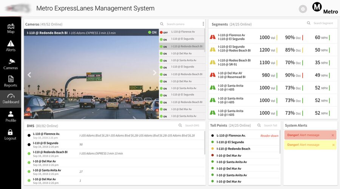Toggle ON switch for first I-10 @ Santa Anita Av camera
Viewport: 340px width, 189px height.
[164, 60]
